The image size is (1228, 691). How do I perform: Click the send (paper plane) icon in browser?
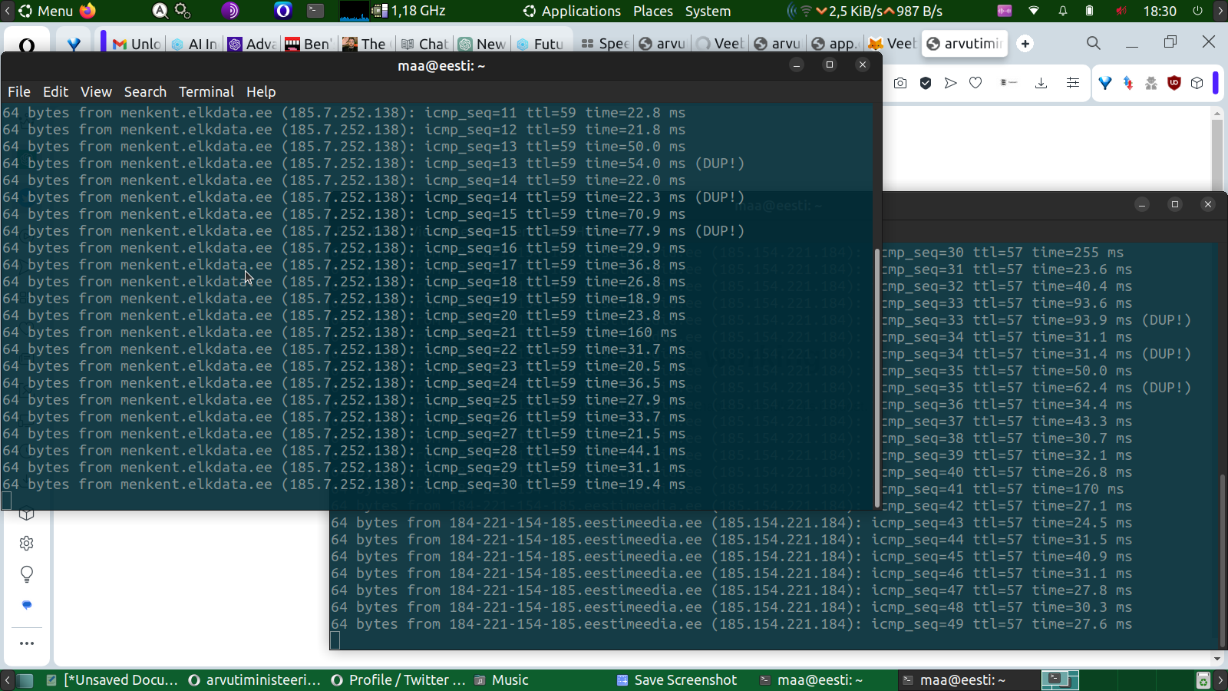(x=951, y=83)
